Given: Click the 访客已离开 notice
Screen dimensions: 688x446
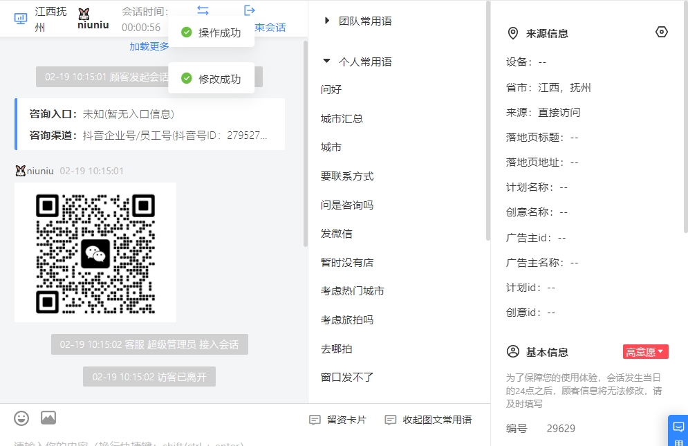Looking at the screenshot, I should click(x=149, y=377).
